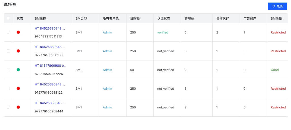Click red status dot of BM 972776160958444

[x=18, y=107]
